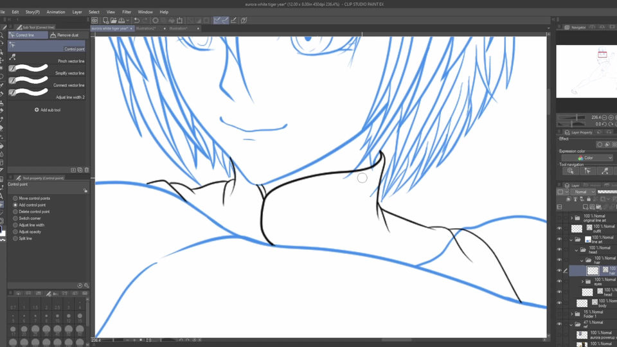Click the Navigator zoom out icon
617x347 pixels.
[x=604, y=117]
